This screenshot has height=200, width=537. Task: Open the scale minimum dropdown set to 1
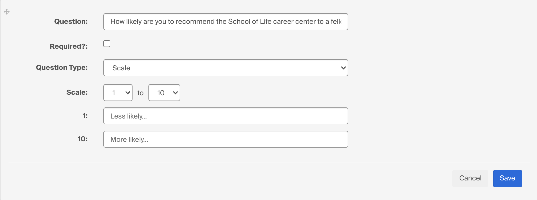[x=118, y=93]
